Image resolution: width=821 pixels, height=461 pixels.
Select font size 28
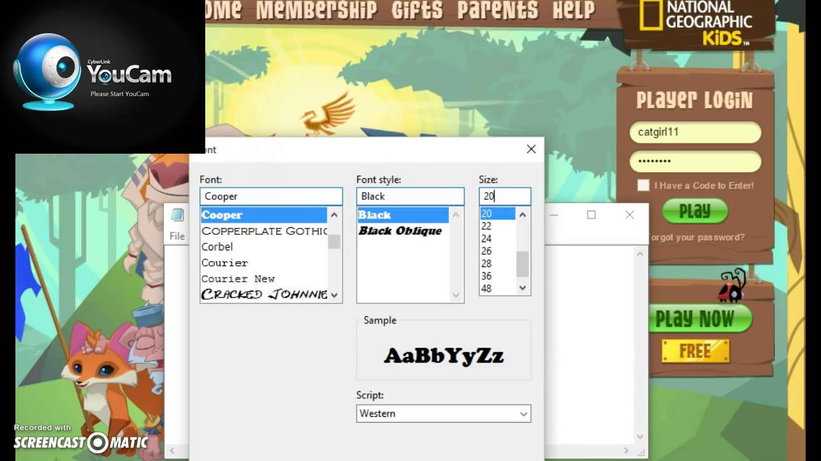tap(498, 264)
